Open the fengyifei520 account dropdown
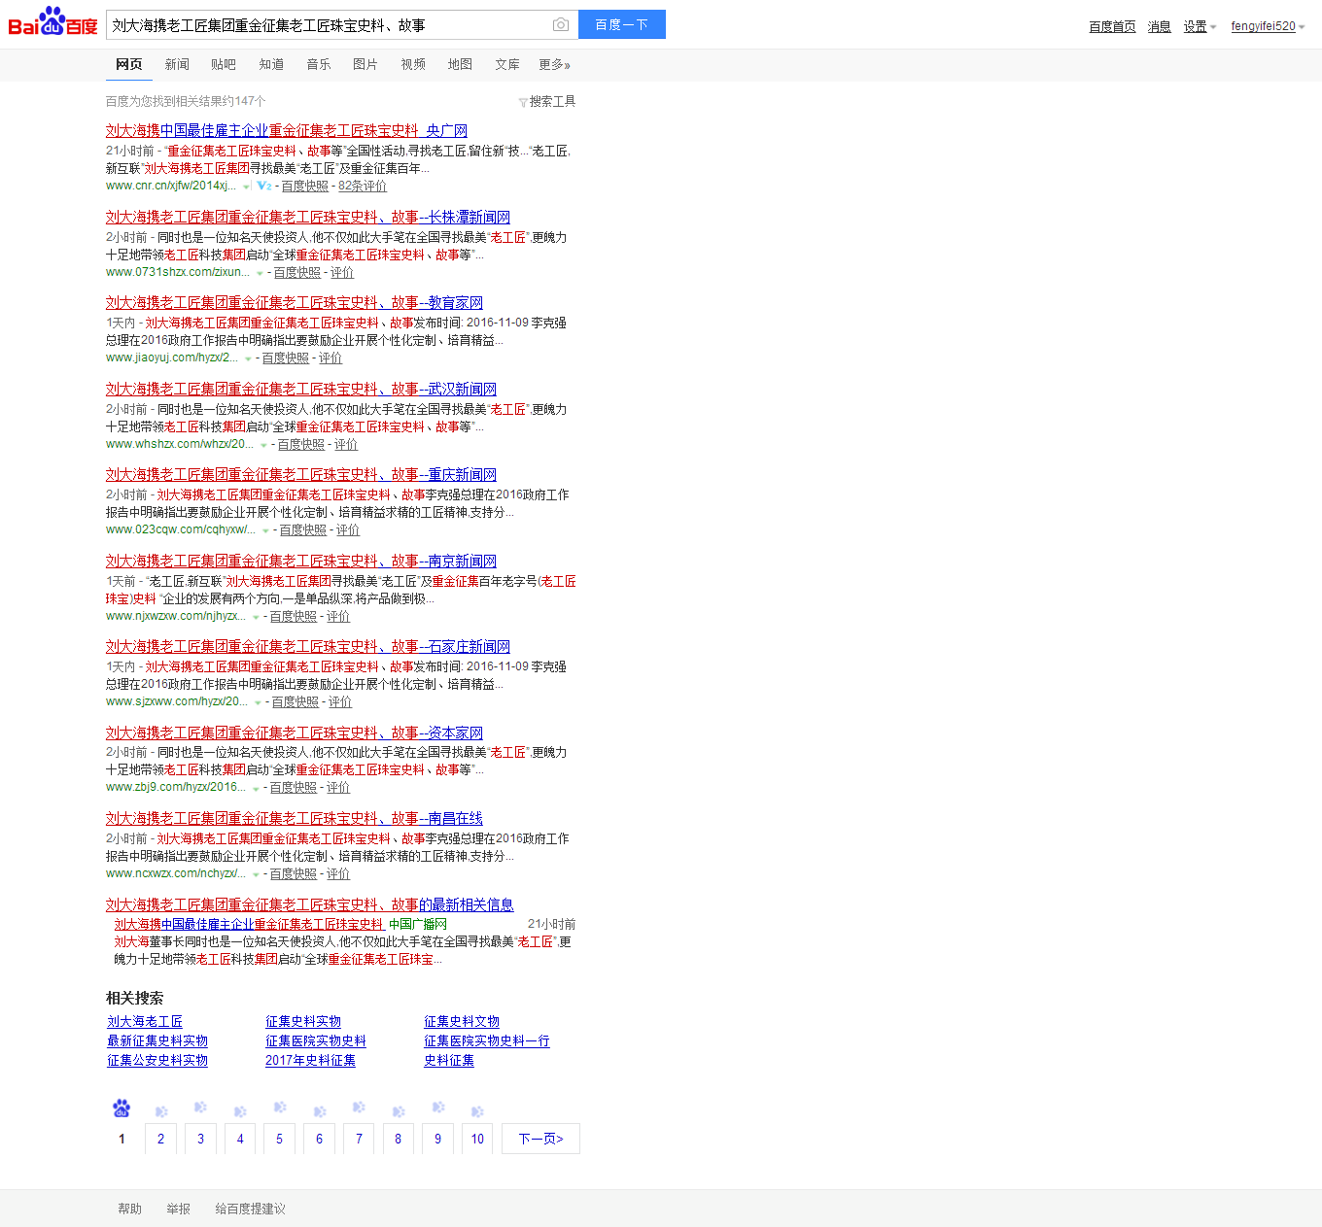 point(1268,26)
